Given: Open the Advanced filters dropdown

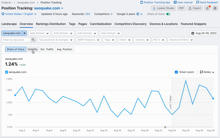Looking at the screenshot, I should coord(181,40).
